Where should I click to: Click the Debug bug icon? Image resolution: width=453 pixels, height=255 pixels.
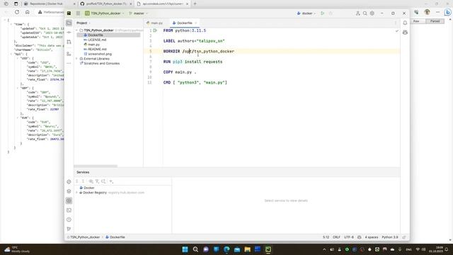(x=331, y=13)
